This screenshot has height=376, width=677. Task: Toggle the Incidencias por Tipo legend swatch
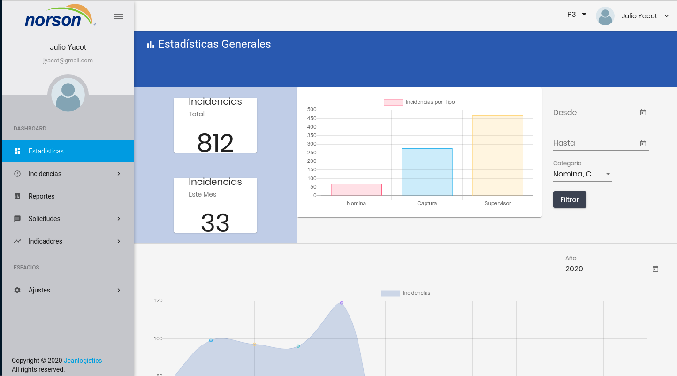[x=393, y=102]
